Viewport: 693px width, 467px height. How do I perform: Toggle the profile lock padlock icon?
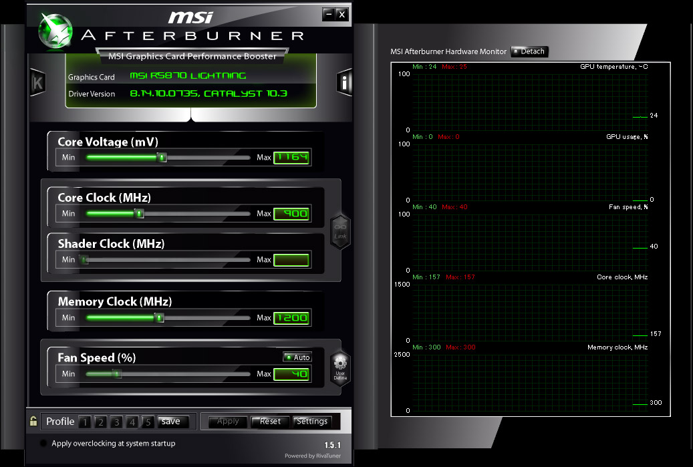pos(33,421)
